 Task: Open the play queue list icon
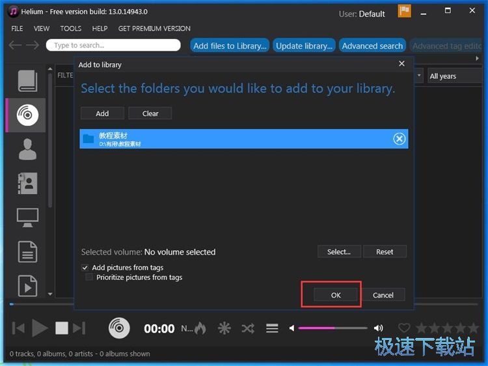tap(272, 328)
